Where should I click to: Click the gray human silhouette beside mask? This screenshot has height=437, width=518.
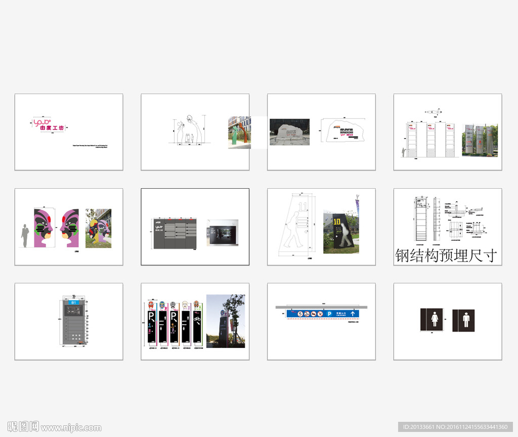25,236
